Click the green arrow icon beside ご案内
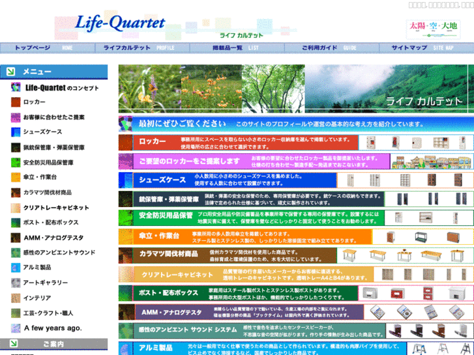Screen dimensions: 474x355 tap(14, 343)
